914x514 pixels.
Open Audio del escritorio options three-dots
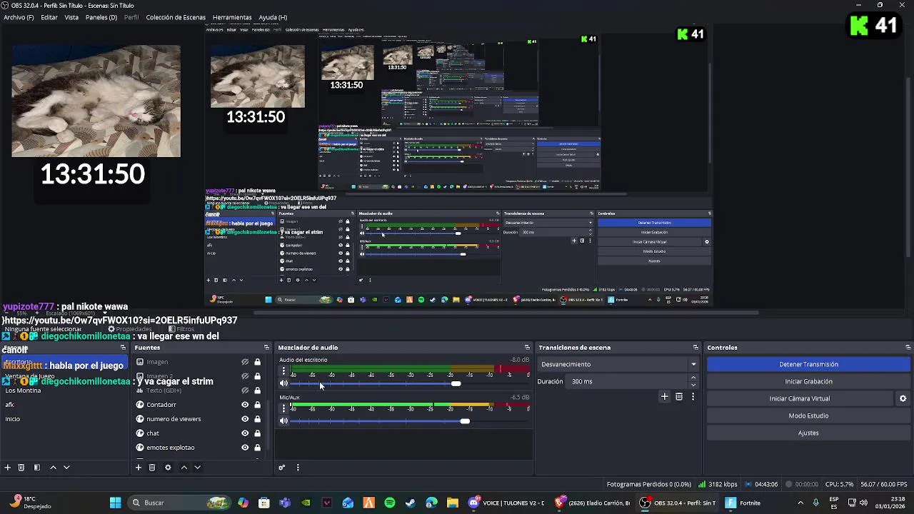pyautogui.click(x=283, y=371)
